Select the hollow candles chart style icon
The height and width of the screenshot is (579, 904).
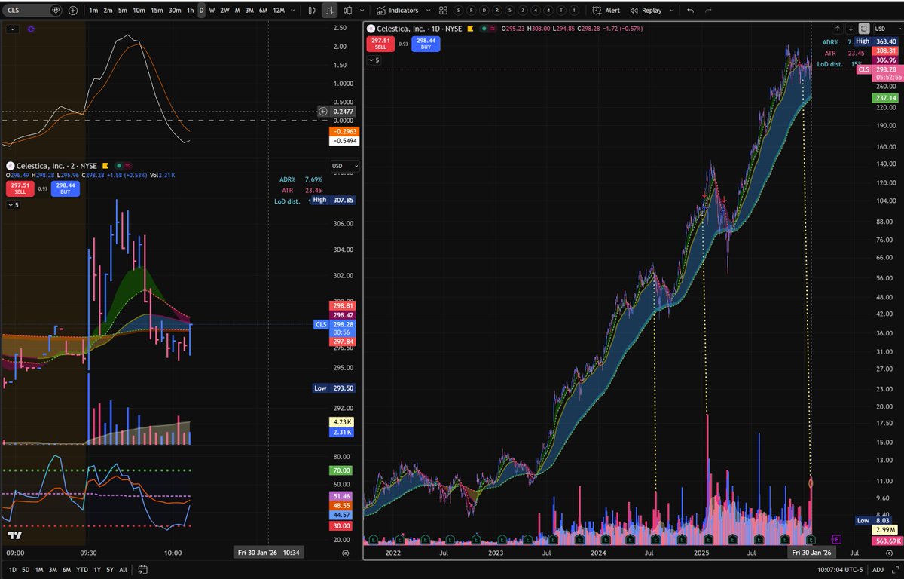tap(347, 11)
